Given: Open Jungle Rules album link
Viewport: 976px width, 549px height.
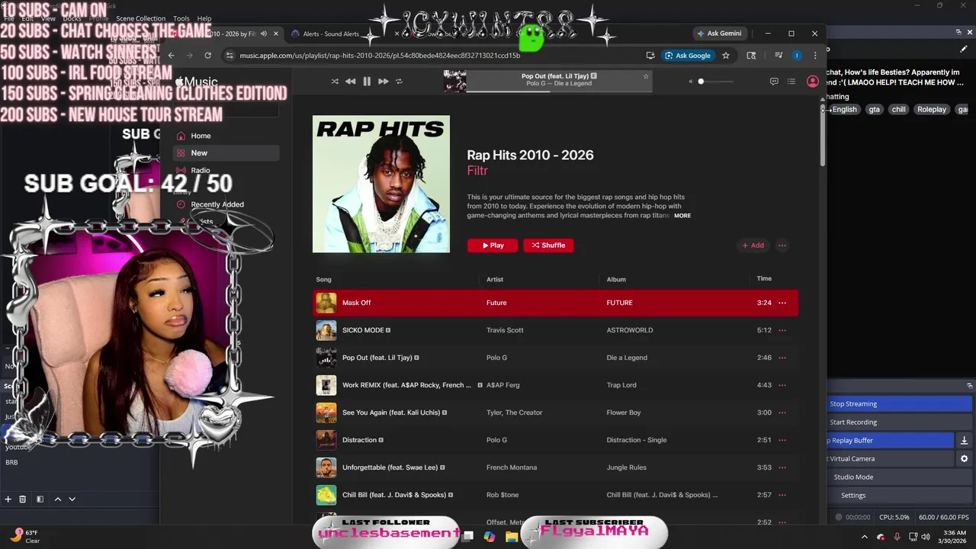Looking at the screenshot, I should [x=627, y=467].
